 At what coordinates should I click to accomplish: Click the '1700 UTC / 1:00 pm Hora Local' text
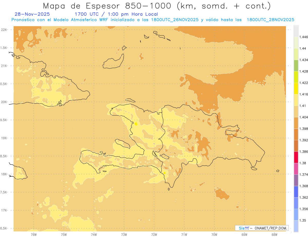[116, 14]
